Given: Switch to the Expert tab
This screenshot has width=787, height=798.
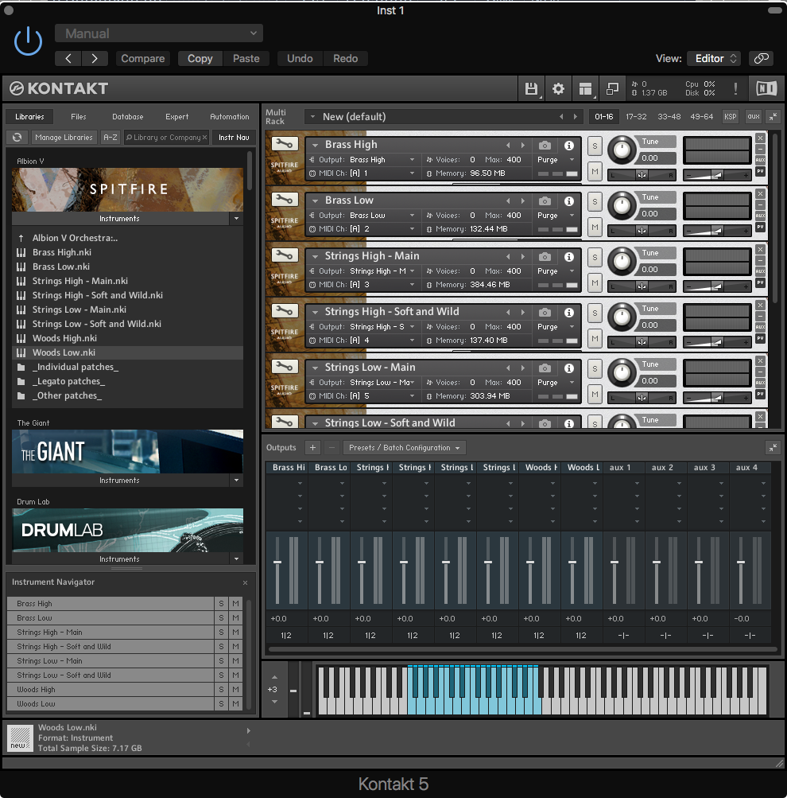Looking at the screenshot, I should tap(177, 116).
